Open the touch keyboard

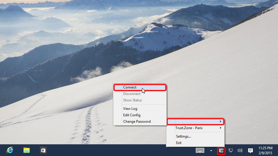click(200, 150)
